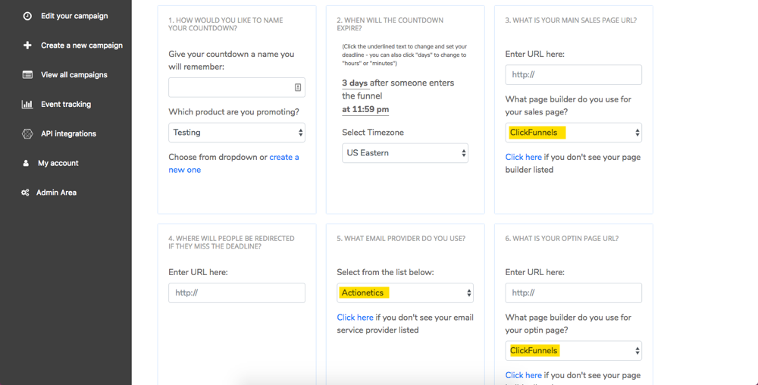Image resolution: width=758 pixels, height=385 pixels.
Task: Click the optin page URL field
Action: [x=573, y=293]
